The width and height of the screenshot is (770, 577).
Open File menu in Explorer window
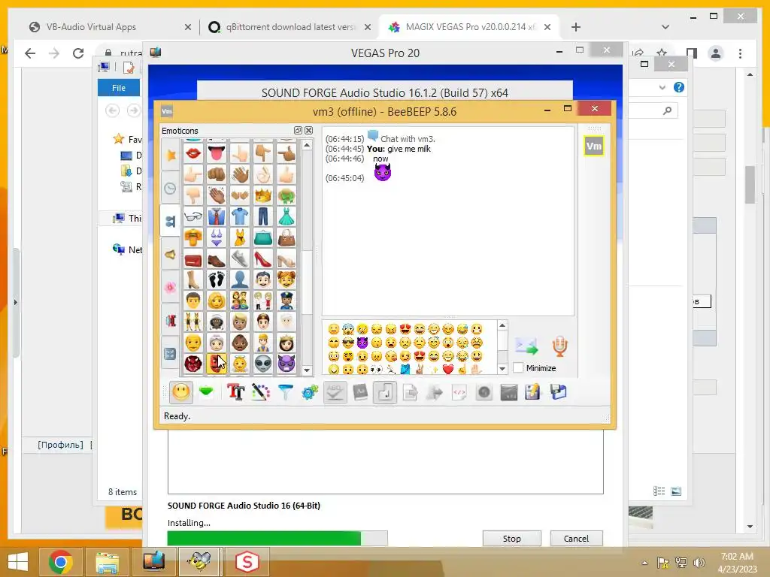pos(118,88)
